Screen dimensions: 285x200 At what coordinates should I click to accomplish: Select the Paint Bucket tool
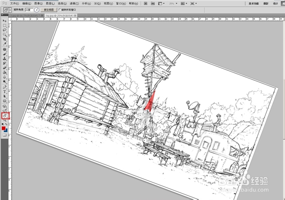[5, 72]
